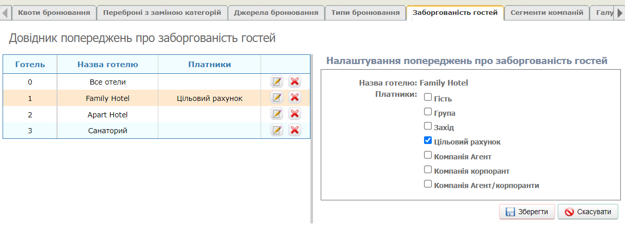The width and height of the screenshot is (625, 227).
Task: Delete the Family Hotel entry
Action: pos(295,98)
